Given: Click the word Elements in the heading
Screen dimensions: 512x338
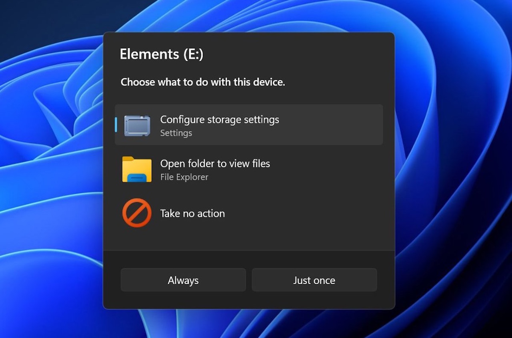Looking at the screenshot, I should click(x=149, y=54).
